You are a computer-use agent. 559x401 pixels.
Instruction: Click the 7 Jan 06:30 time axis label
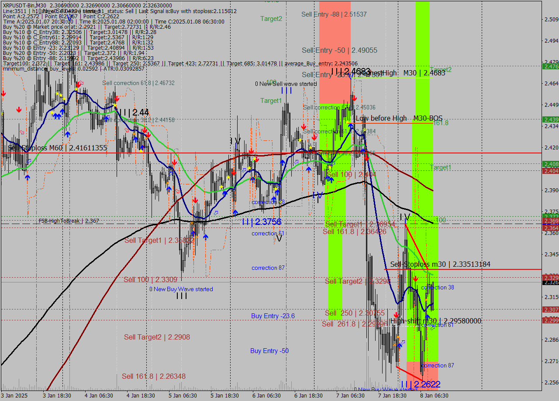pos(350,396)
